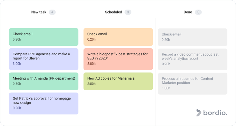Click 5:00h duration on blogpost card
236x126 pixels.
[91, 64]
